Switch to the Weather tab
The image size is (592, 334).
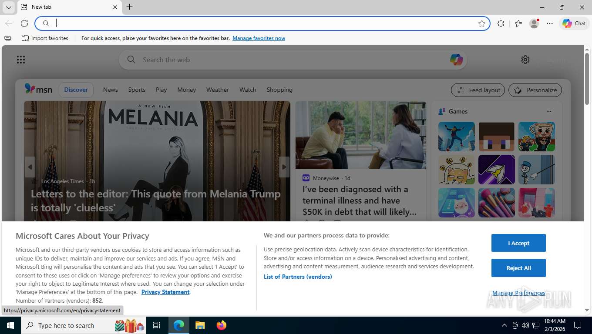click(218, 90)
